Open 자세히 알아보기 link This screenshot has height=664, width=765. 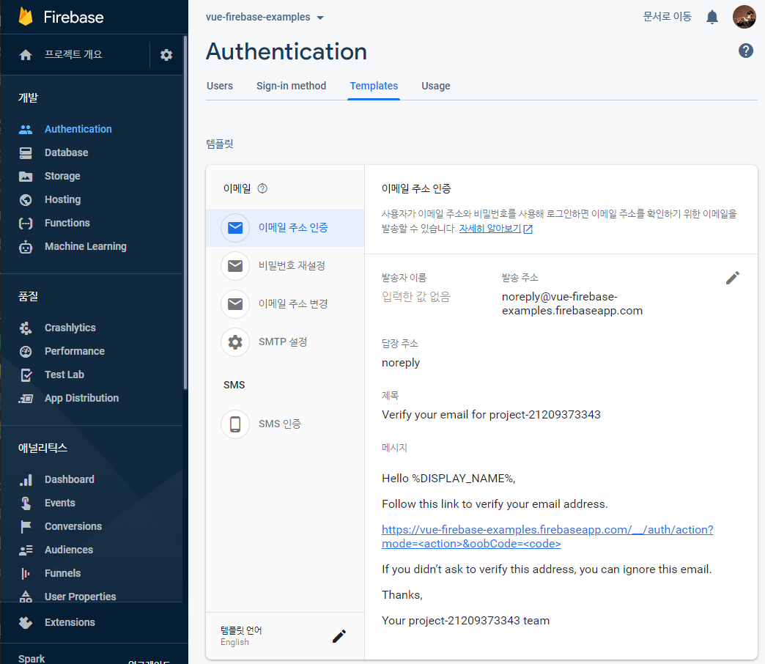(x=495, y=229)
